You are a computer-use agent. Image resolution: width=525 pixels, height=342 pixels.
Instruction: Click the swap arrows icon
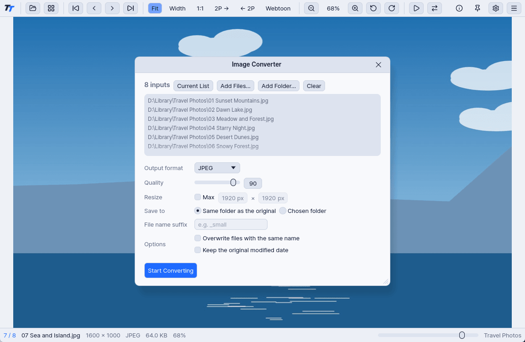click(435, 8)
